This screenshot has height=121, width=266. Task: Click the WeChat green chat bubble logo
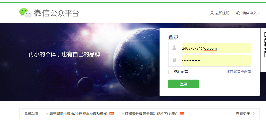(25, 13)
